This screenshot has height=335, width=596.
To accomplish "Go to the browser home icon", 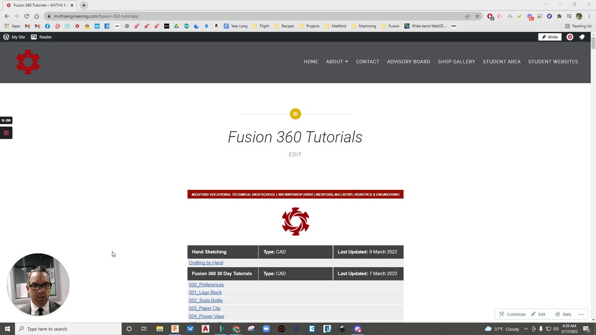I will (36, 16).
